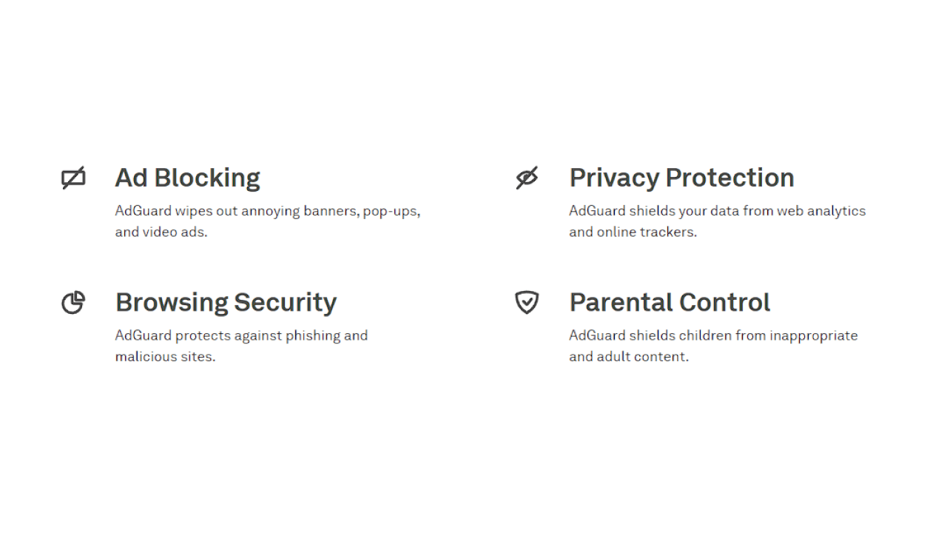Click the "malicious sites." text line

tap(165, 356)
